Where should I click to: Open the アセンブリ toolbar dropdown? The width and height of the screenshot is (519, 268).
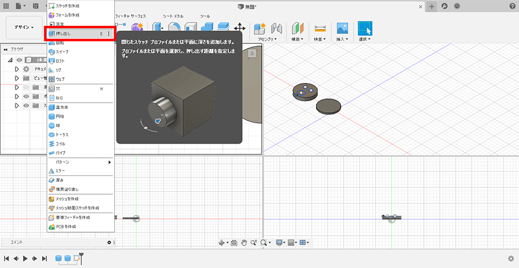268,39
